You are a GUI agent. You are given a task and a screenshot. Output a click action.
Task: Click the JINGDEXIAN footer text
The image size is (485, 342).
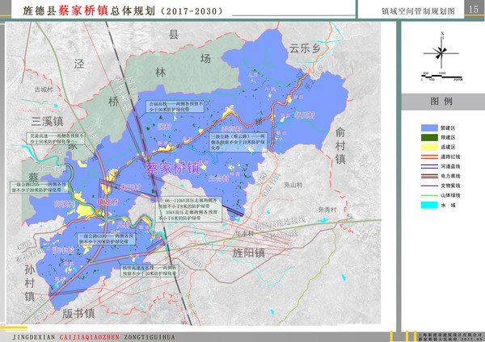pos(34,337)
